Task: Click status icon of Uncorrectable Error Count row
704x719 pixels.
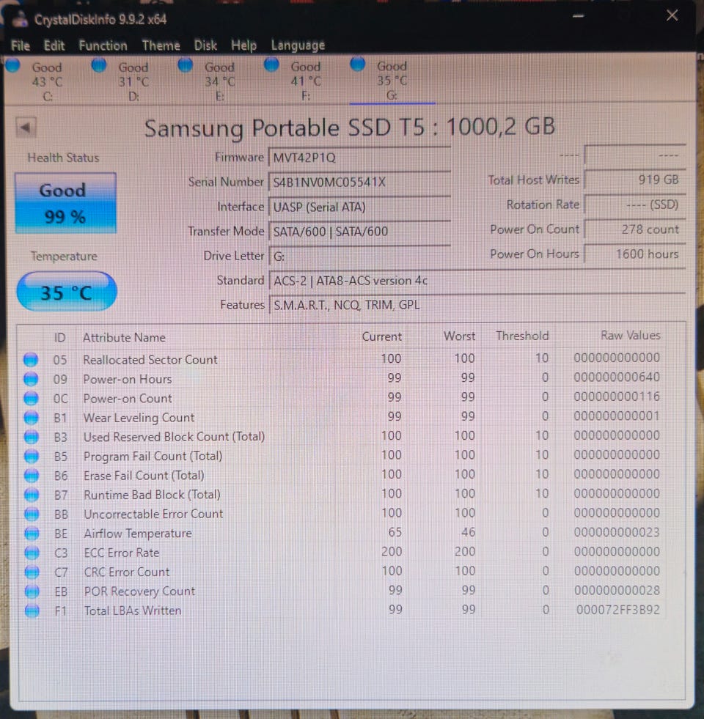Action: click(x=32, y=514)
